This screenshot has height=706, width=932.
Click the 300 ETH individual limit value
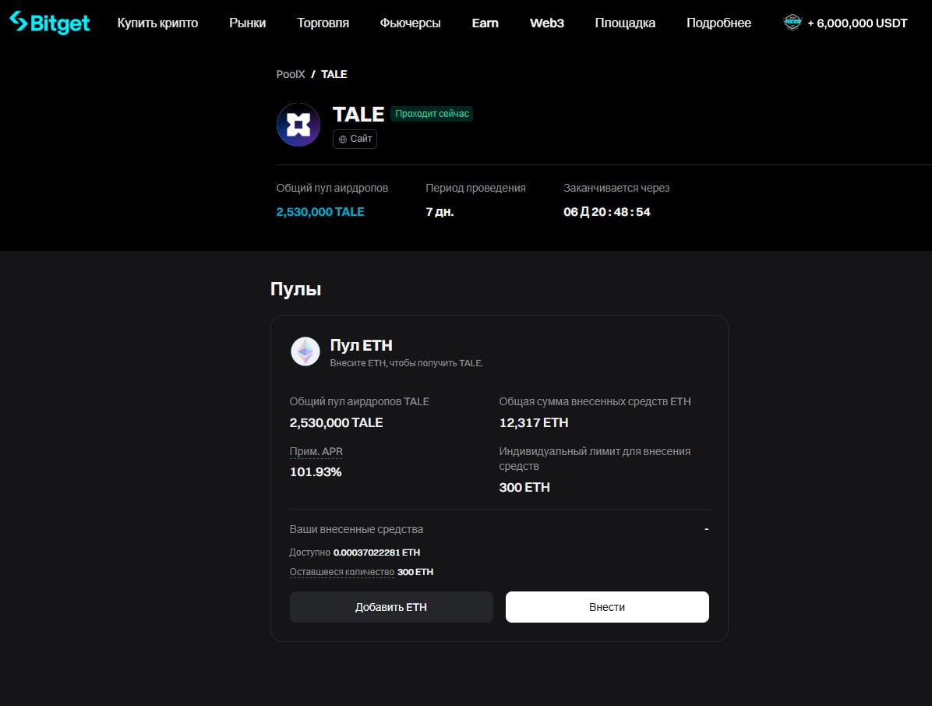pos(524,487)
